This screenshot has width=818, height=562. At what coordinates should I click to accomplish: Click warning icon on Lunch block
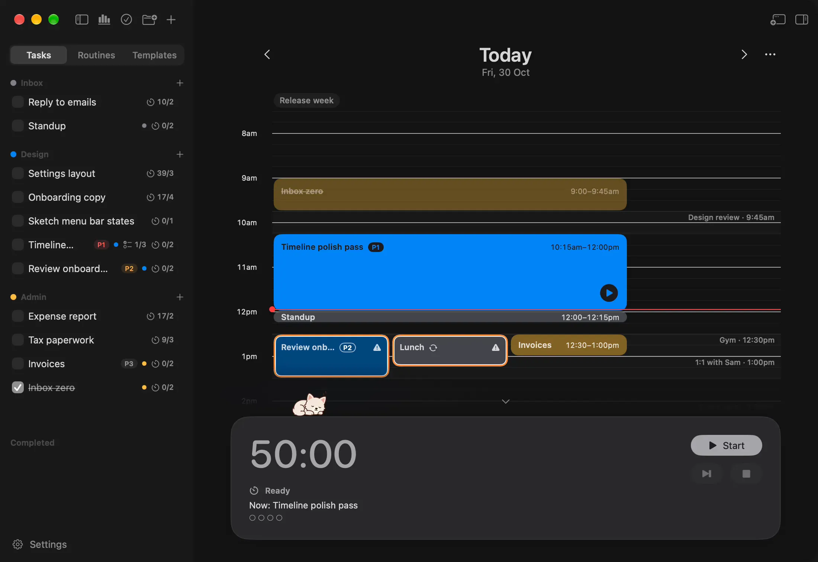(496, 348)
